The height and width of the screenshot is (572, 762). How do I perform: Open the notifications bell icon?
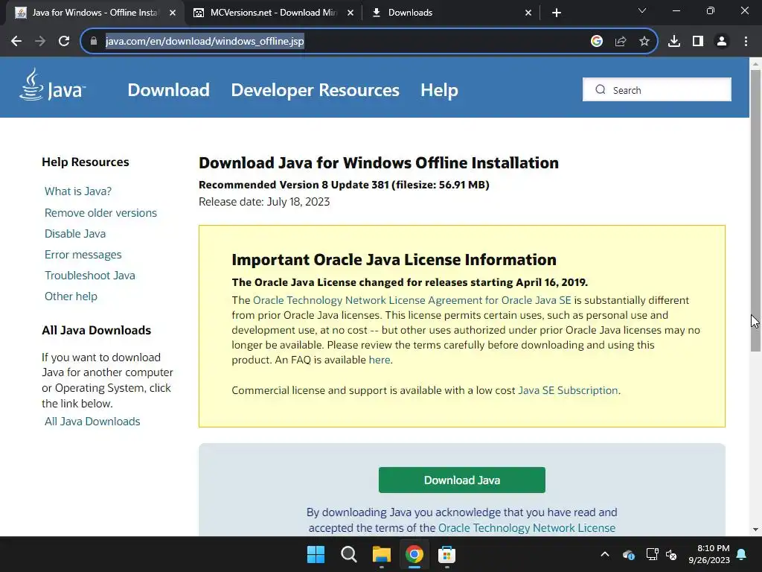click(742, 554)
